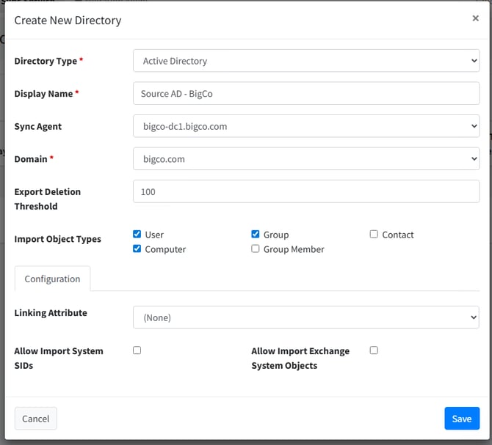Click the Create New Directory title
492x445 pixels.
[x=68, y=21]
